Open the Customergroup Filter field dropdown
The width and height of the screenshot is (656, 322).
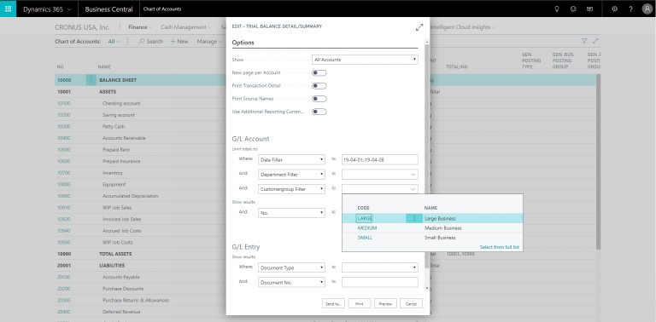click(x=291, y=189)
